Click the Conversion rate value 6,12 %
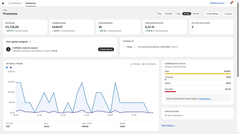The image size is (239, 134). click(x=150, y=27)
